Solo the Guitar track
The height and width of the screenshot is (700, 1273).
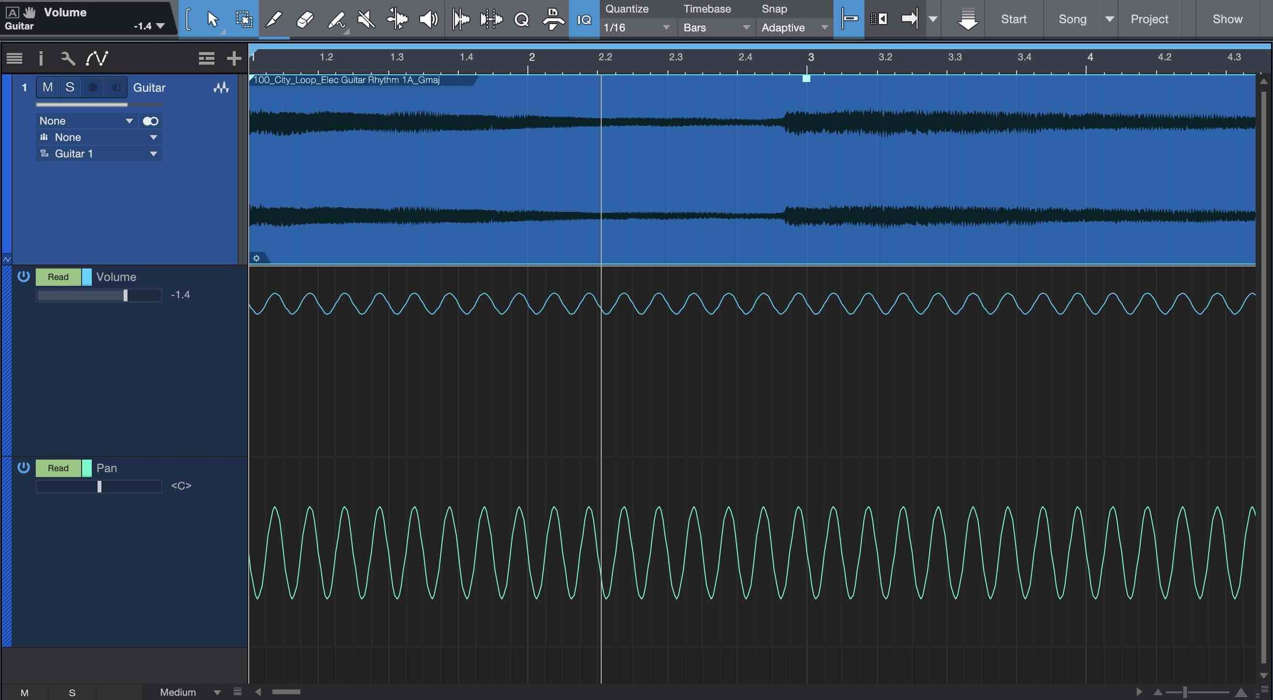[70, 88]
